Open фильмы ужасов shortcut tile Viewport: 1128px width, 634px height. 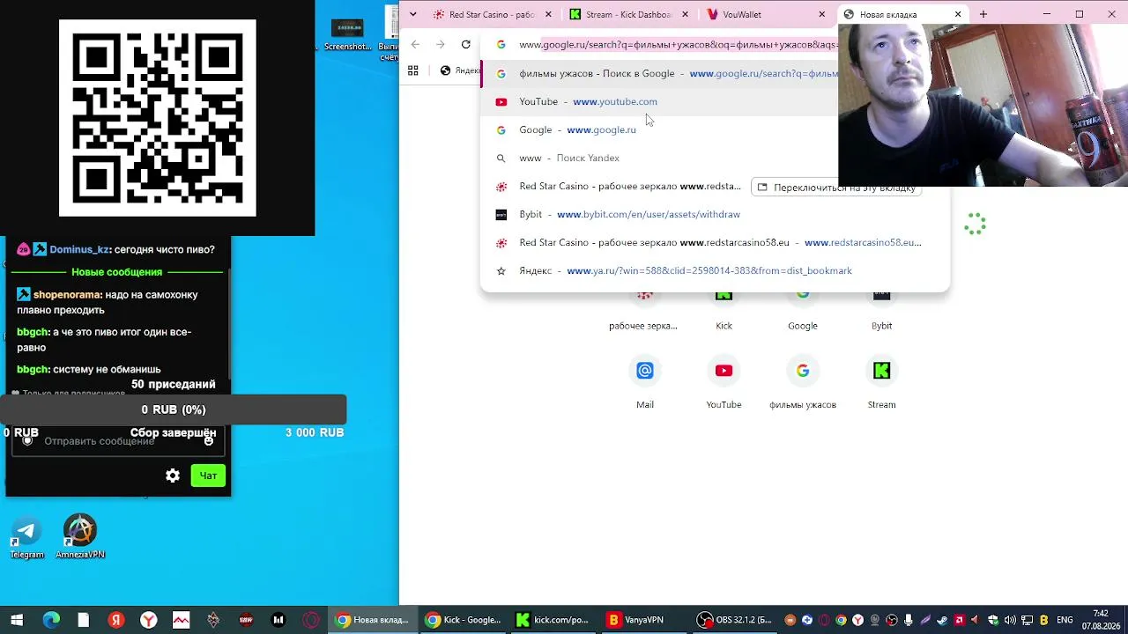coord(803,382)
